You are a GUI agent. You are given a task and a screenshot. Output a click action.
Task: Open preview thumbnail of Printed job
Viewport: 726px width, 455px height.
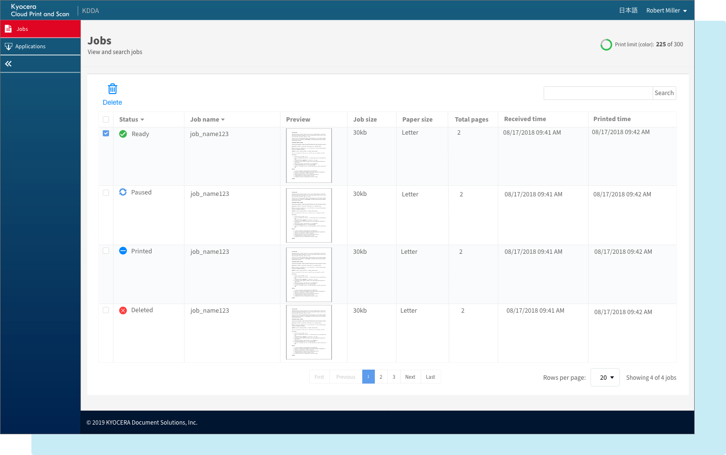[x=309, y=275]
